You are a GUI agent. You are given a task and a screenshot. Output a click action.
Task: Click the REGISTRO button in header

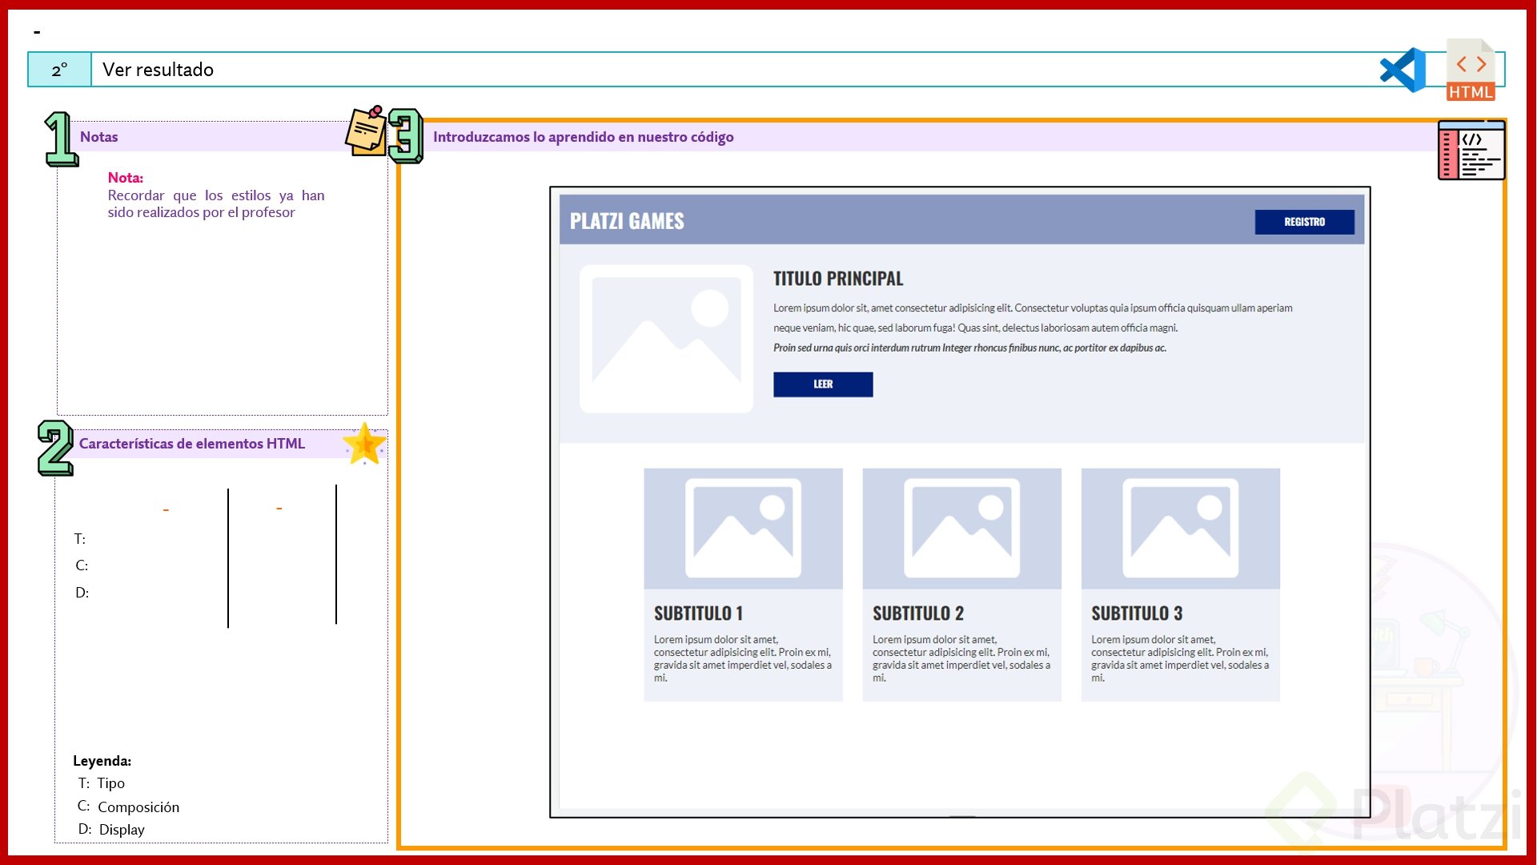tap(1304, 222)
